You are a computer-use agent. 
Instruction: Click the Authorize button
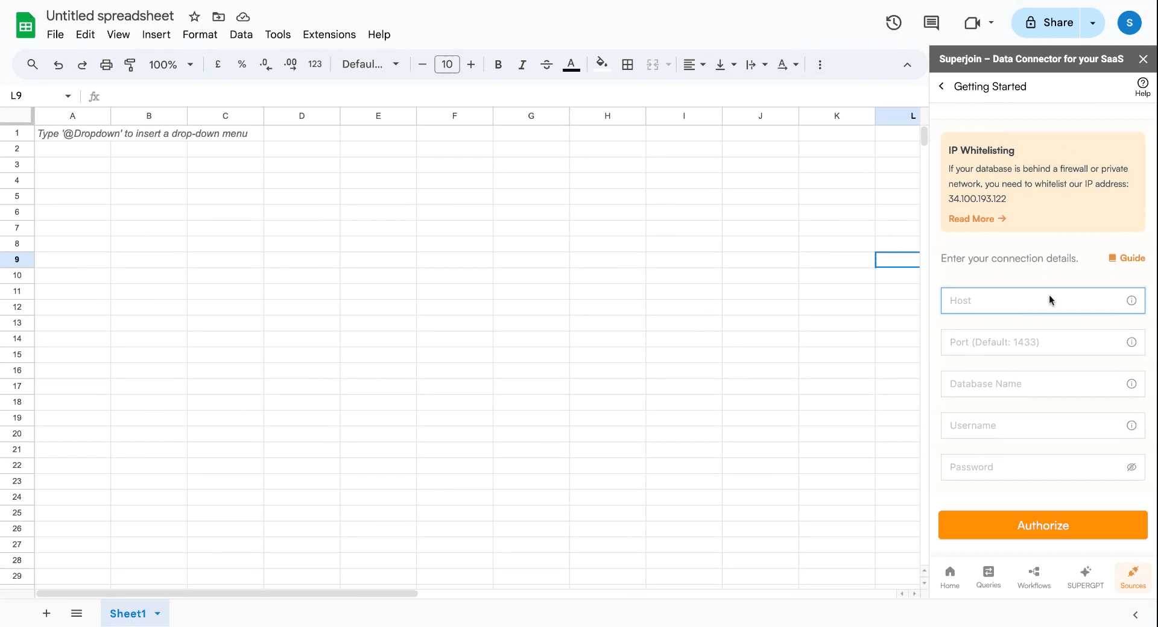point(1043,525)
